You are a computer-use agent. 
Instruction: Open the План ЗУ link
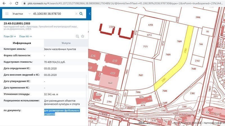[x=10, y=36]
